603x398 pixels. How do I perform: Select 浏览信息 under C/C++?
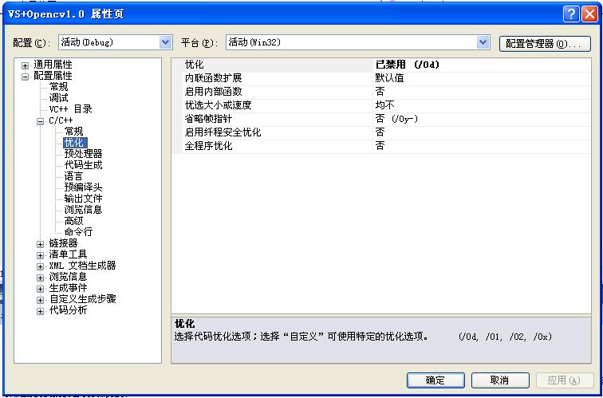[84, 210]
